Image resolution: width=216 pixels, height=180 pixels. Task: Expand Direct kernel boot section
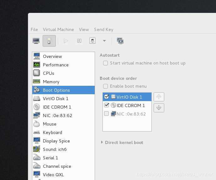click(x=102, y=142)
